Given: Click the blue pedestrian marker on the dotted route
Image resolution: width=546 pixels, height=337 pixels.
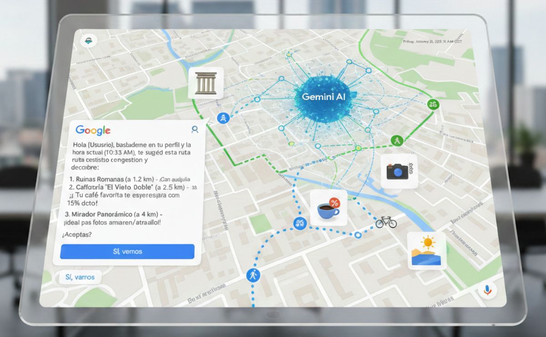Looking at the screenshot, I should point(222,118).
